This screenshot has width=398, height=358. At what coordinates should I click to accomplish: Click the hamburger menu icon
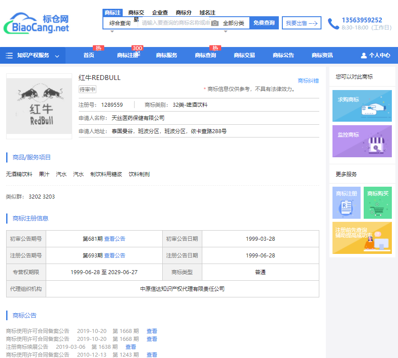pyautogui.click(x=9, y=55)
